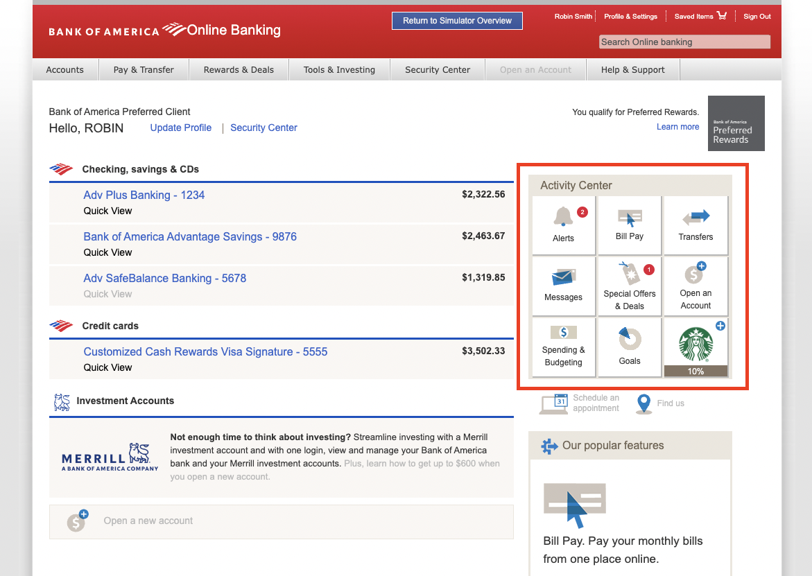
Task: Click the Our popular features heading
Action: pyautogui.click(x=613, y=446)
